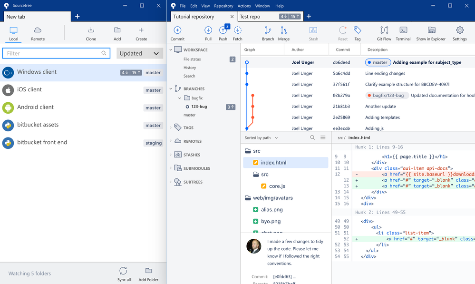
Task: Add a new tab beside New tab
Action: (77, 16)
